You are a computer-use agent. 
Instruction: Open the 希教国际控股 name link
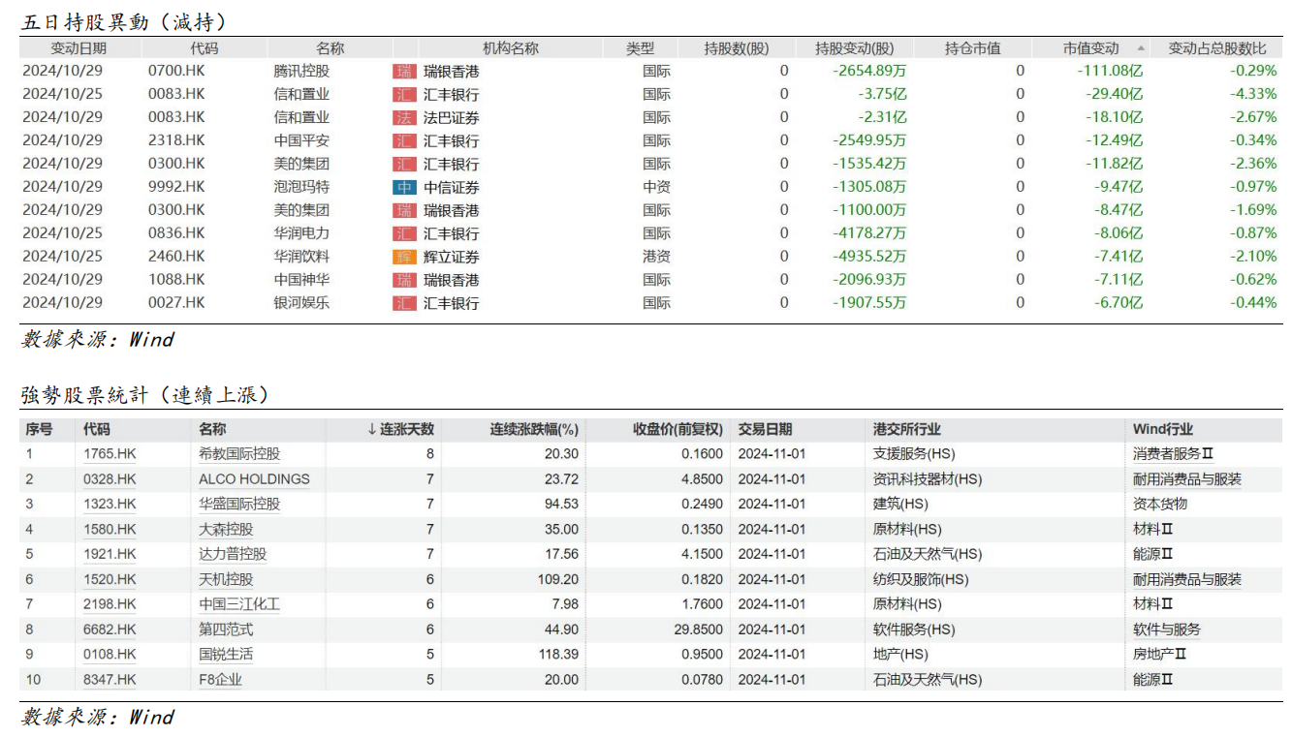click(239, 454)
